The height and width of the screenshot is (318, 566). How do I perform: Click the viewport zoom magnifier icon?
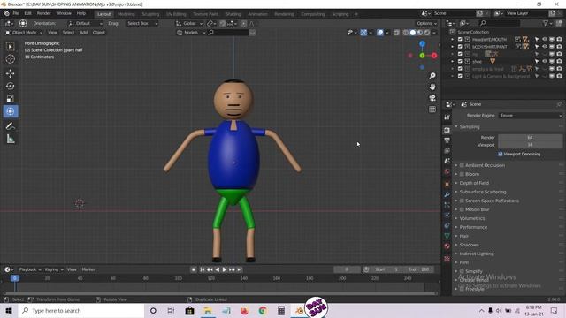[432, 76]
